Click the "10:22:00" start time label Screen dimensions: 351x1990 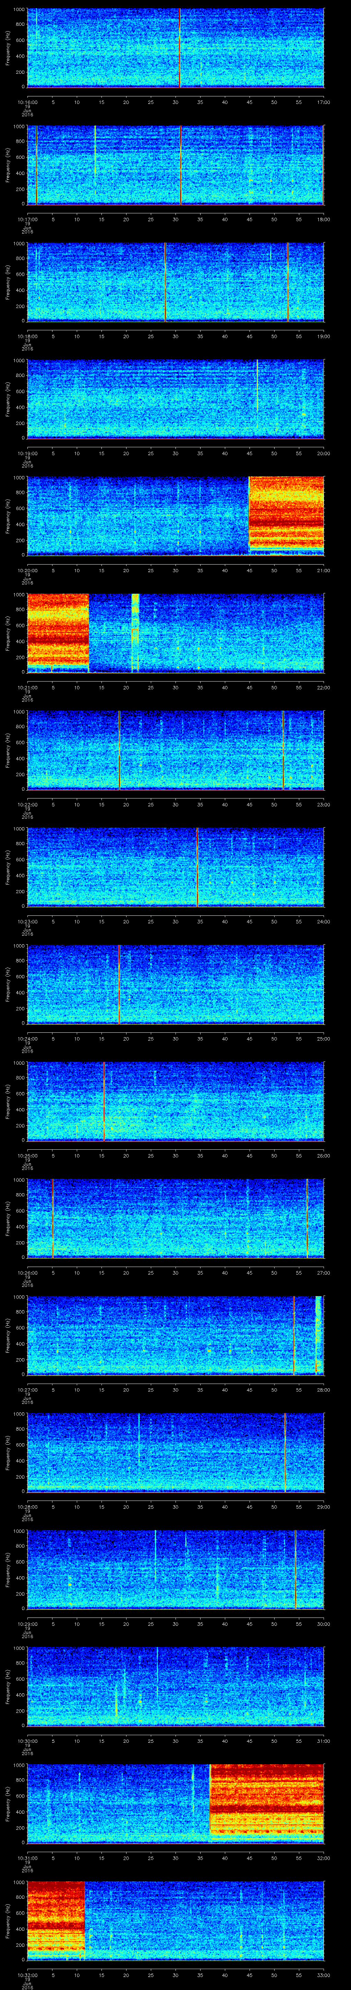[27, 804]
